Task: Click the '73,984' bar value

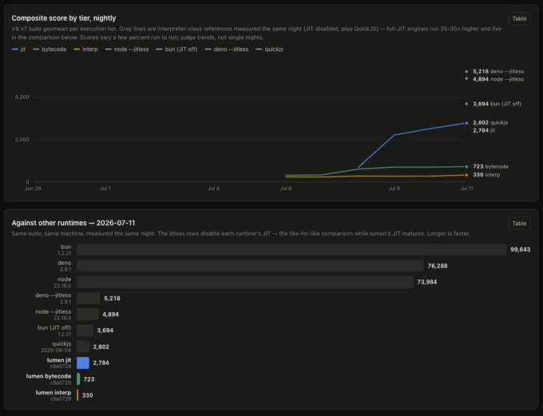Action: (427, 283)
